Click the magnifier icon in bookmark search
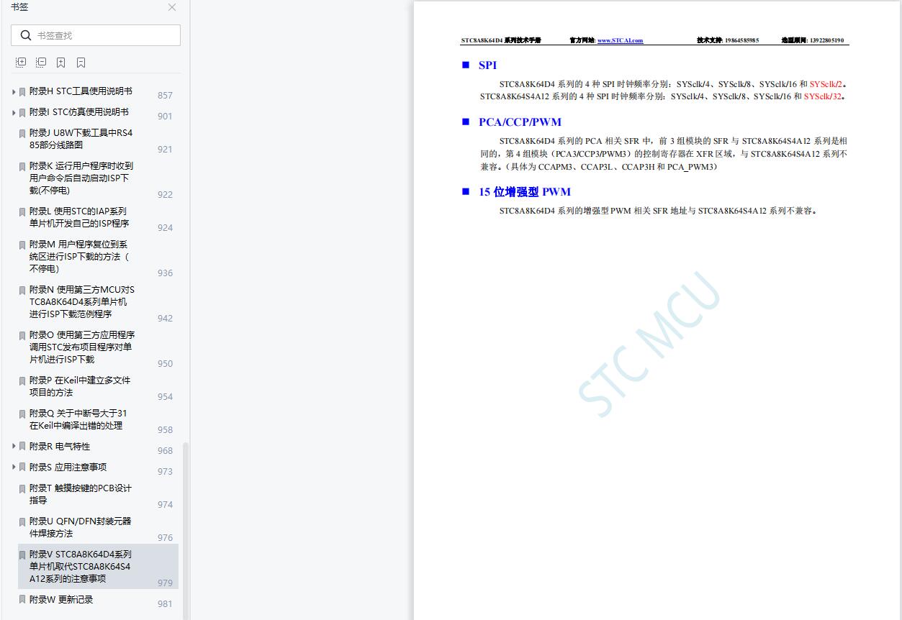The image size is (902, 620). click(26, 35)
